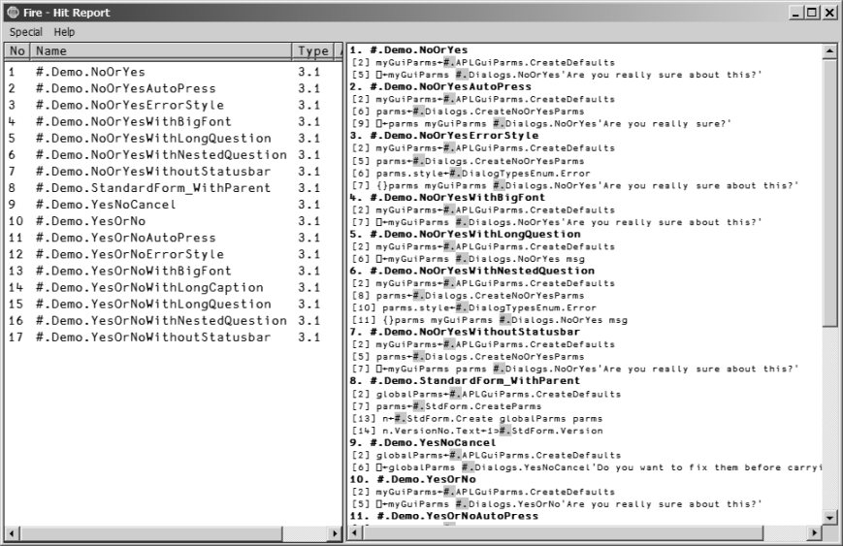Click the report pane's horizontal scrollbar thumb

[563, 532]
